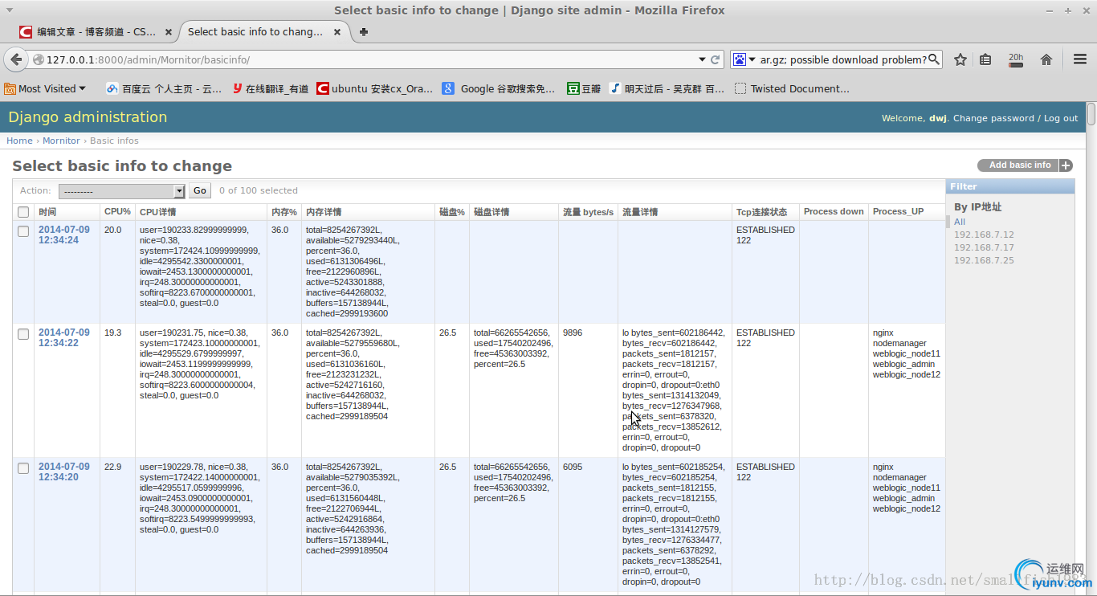This screenshot has width=1097, height=596.
Task: Sort by the 时间 column header
Action: (47, 212)
